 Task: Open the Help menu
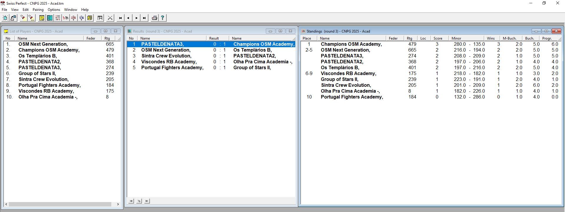click(x=85, y=10)
